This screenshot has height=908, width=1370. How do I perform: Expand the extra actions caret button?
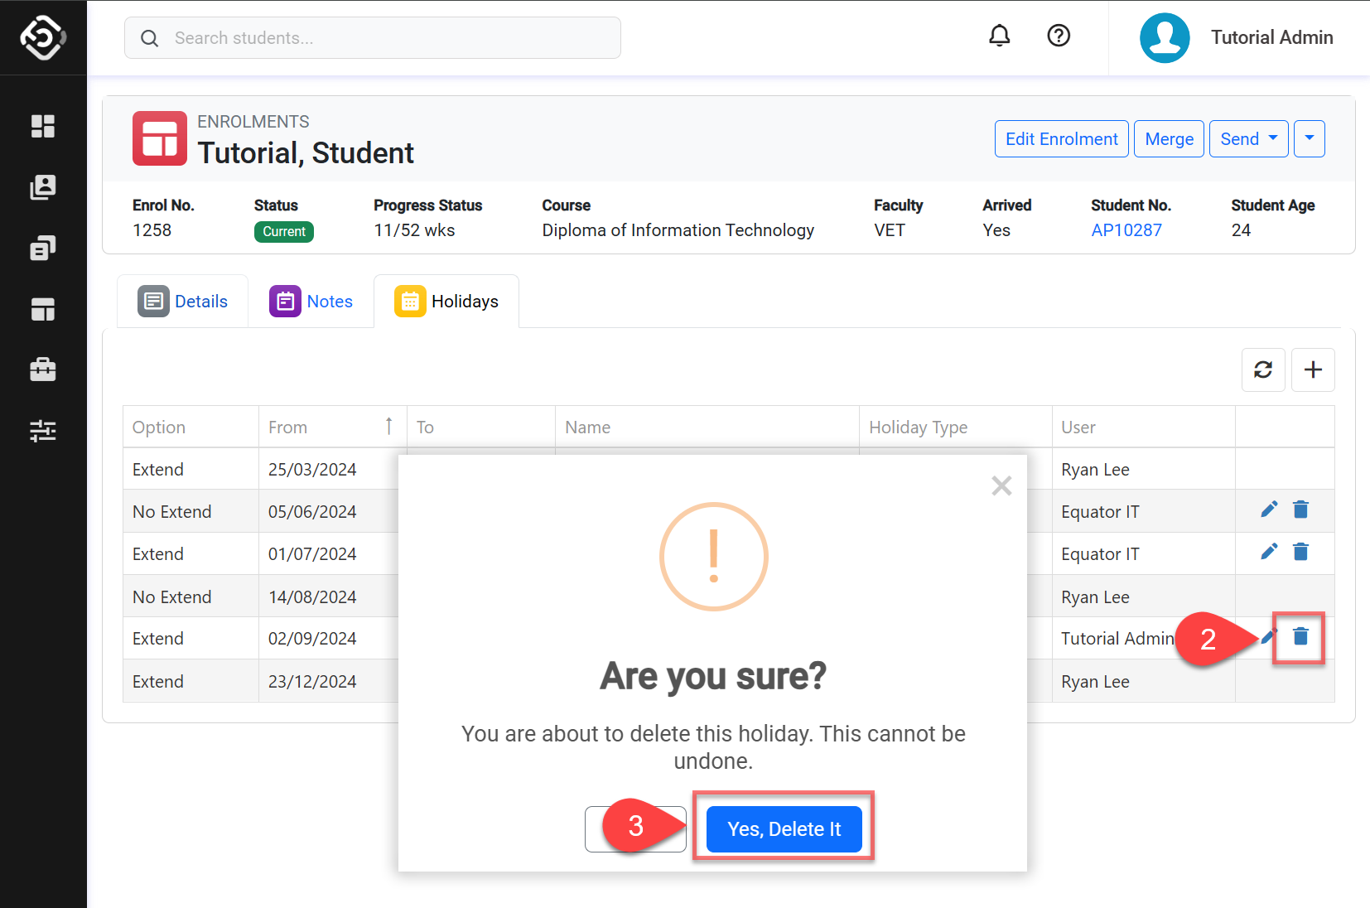pyautogui.click(x=1310, y=139)
